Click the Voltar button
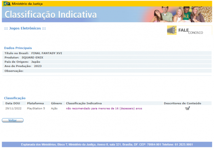214x149 pixels. coord(12,120)
